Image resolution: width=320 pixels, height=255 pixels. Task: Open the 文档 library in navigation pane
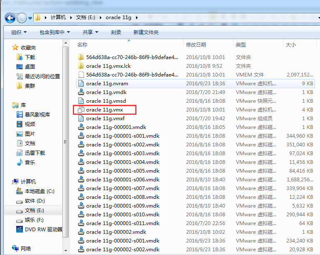coord(30,144)
